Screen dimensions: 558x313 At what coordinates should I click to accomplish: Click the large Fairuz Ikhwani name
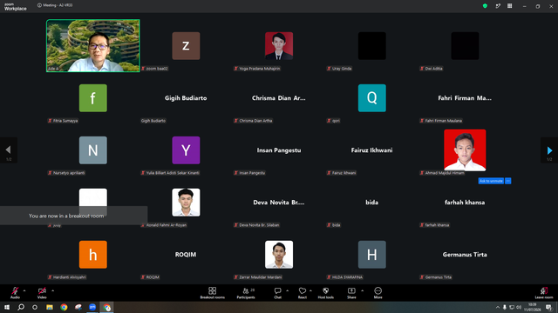click(372, 150)
